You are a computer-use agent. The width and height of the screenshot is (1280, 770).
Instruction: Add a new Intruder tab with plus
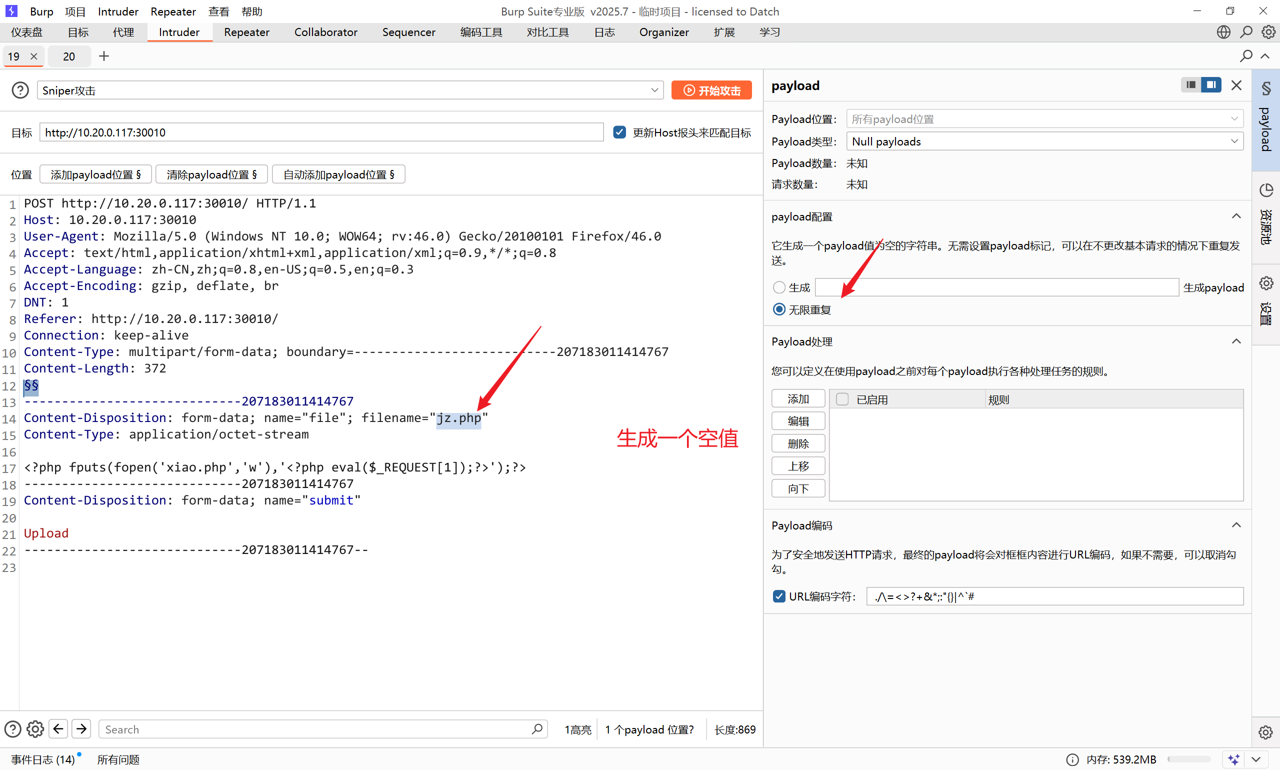[104, 56]
